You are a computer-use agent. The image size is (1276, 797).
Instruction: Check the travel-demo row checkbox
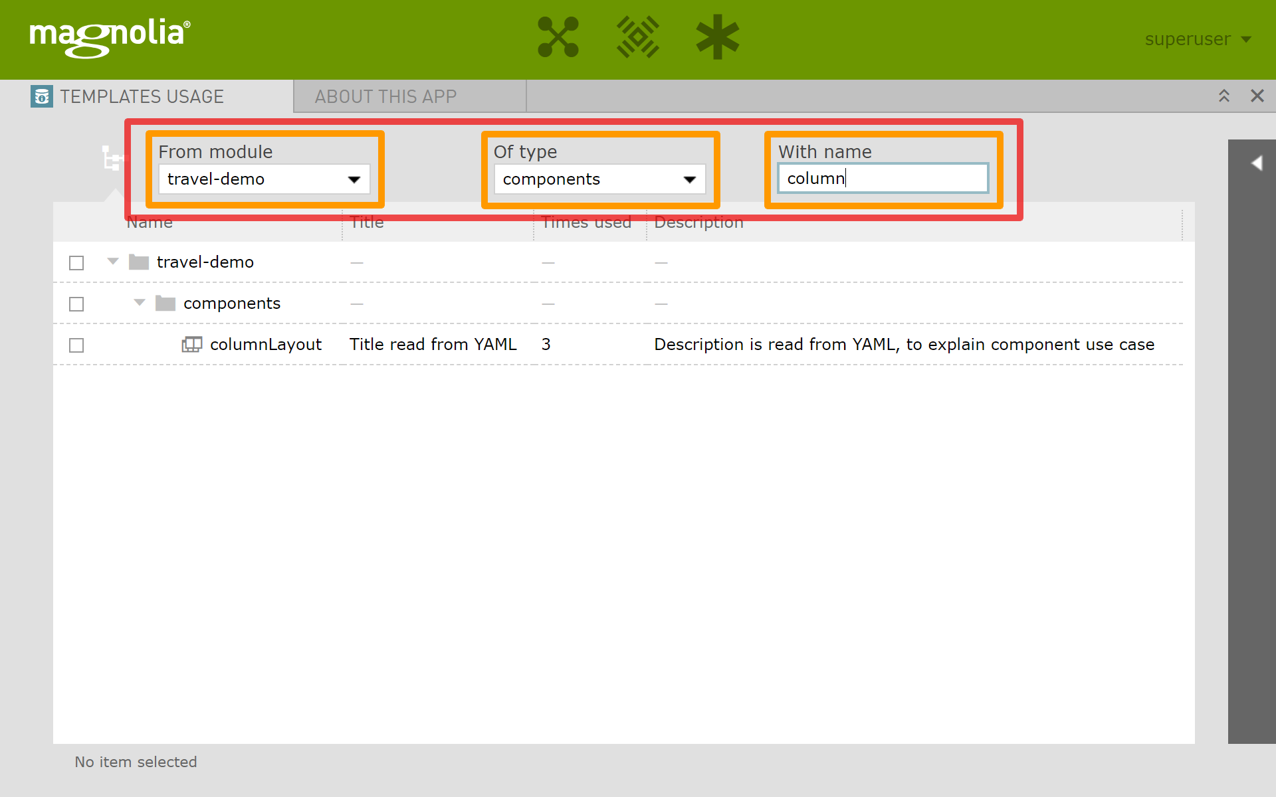(x=76, y=263)
